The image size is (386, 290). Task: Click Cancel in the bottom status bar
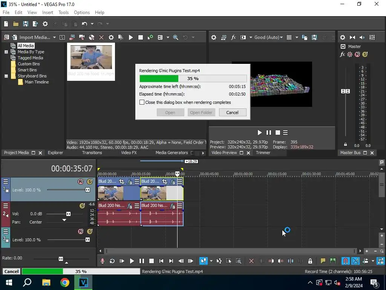coord(11,271)
